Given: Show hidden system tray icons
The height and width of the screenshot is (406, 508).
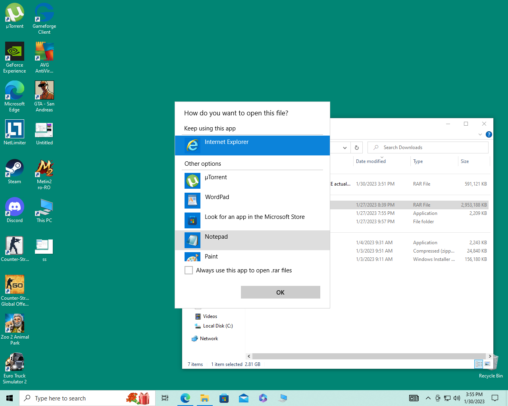Looking at the screenshot, I should [428, 398].
